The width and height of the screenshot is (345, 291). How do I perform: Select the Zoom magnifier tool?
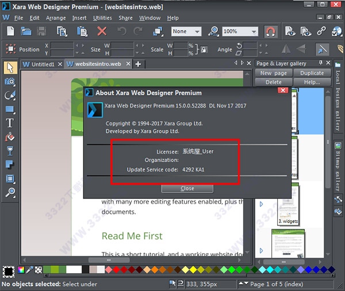point(10,193)
